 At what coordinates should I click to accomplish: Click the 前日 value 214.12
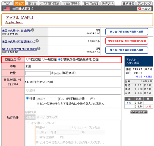(138, 73)
